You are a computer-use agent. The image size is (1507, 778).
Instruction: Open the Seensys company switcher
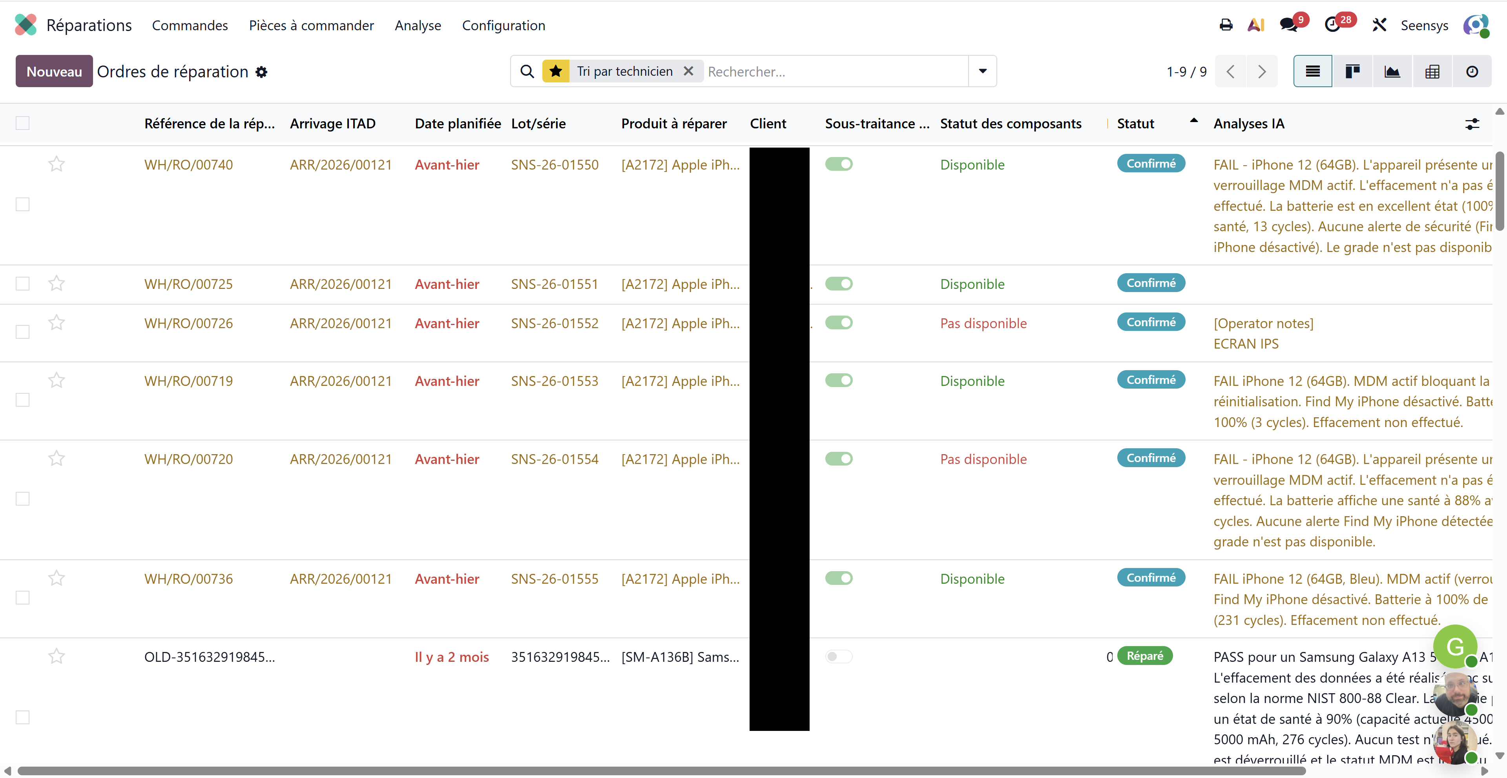coord(1425,25)
